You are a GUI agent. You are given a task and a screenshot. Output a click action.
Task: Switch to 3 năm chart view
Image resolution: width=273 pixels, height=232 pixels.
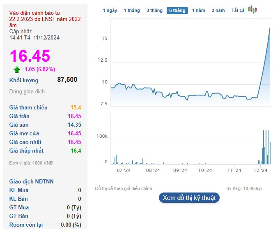coord(218,10)
